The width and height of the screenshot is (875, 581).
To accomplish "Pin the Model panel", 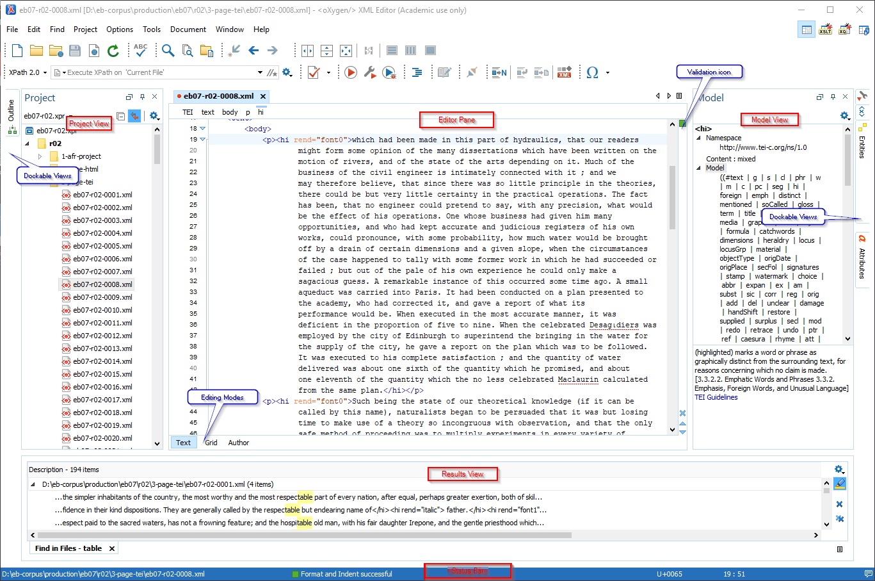I will point(833,97).
